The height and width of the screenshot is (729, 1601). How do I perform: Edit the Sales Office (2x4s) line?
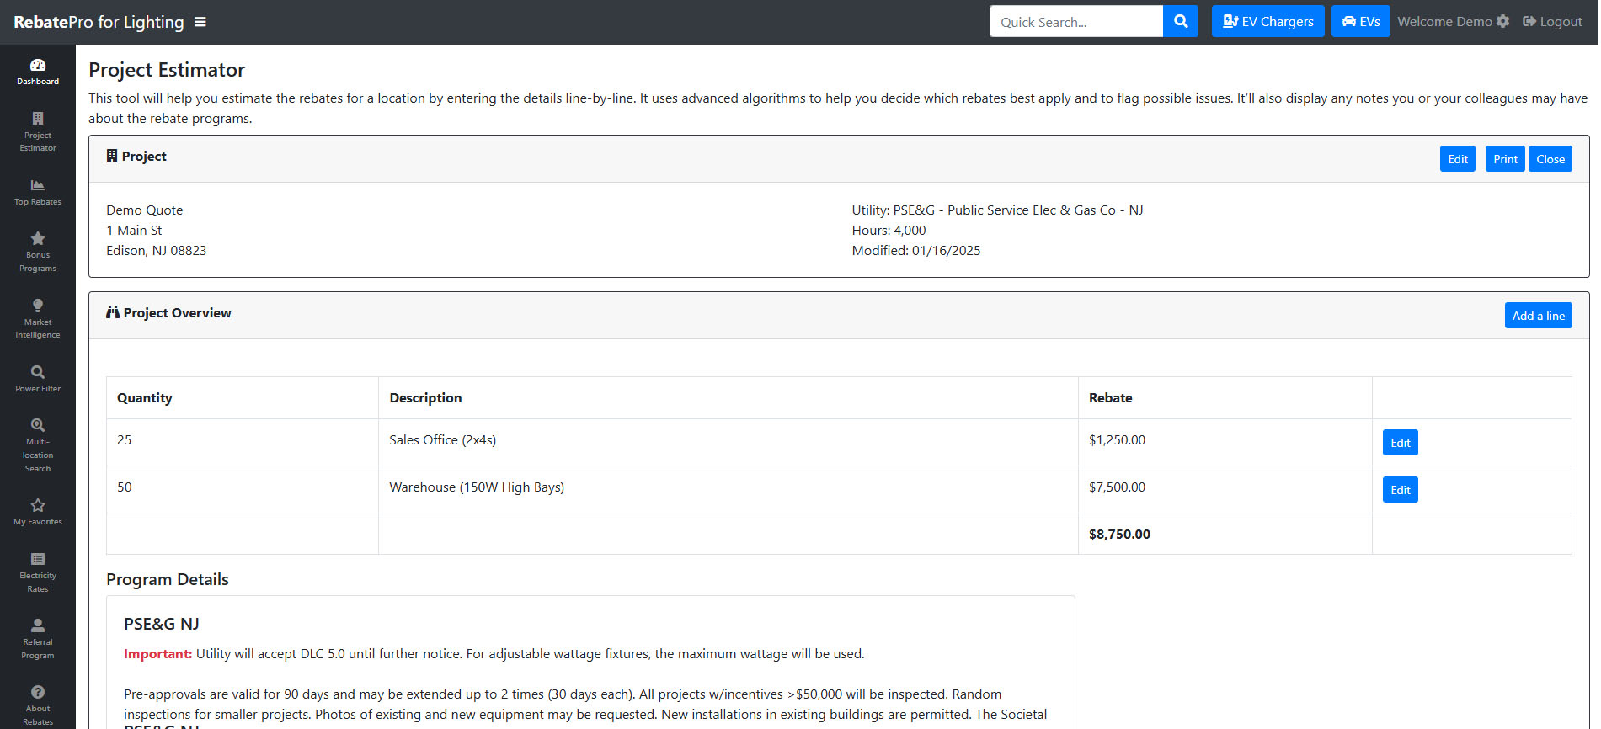coord(1400,443)
